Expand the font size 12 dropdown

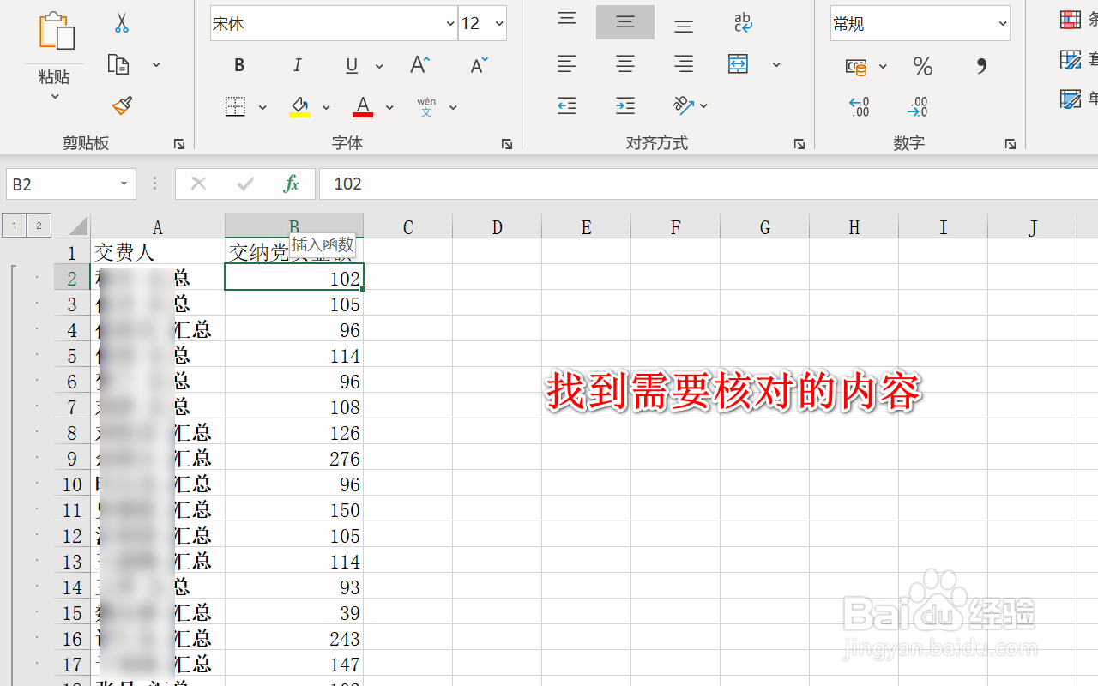pos(498,23)
